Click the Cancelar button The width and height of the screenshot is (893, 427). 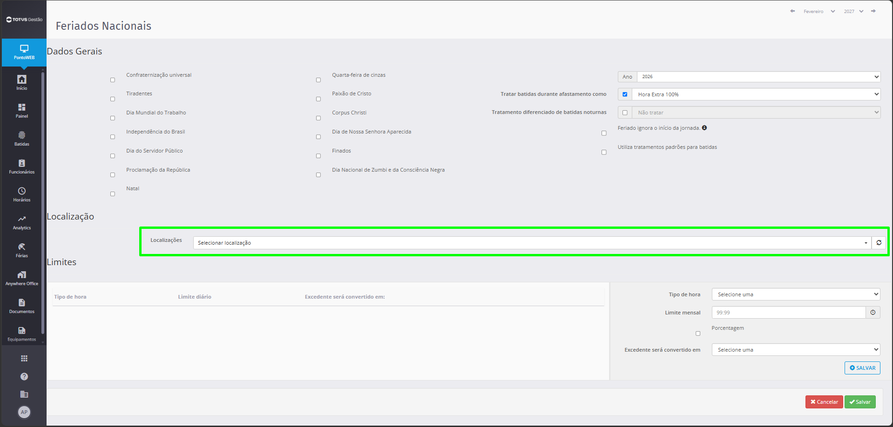824,402
